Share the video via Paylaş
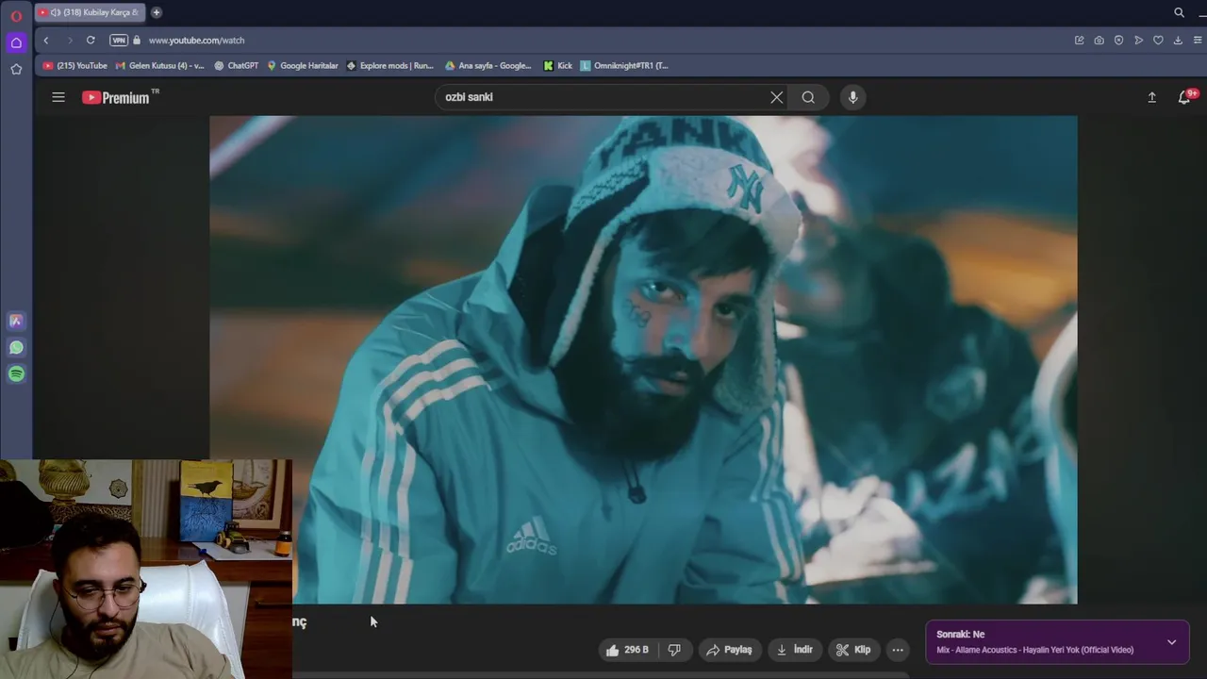1207x679 pixels. 729,650
